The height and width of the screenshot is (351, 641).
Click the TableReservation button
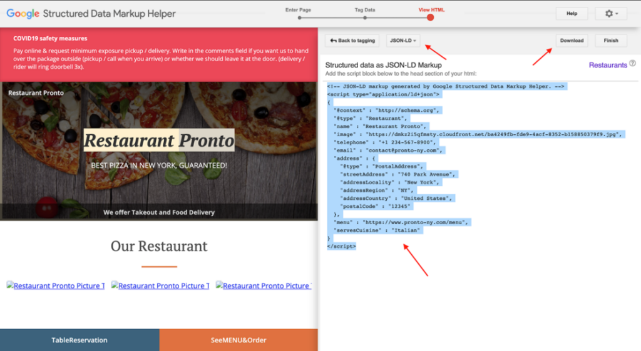click(79, 340)
